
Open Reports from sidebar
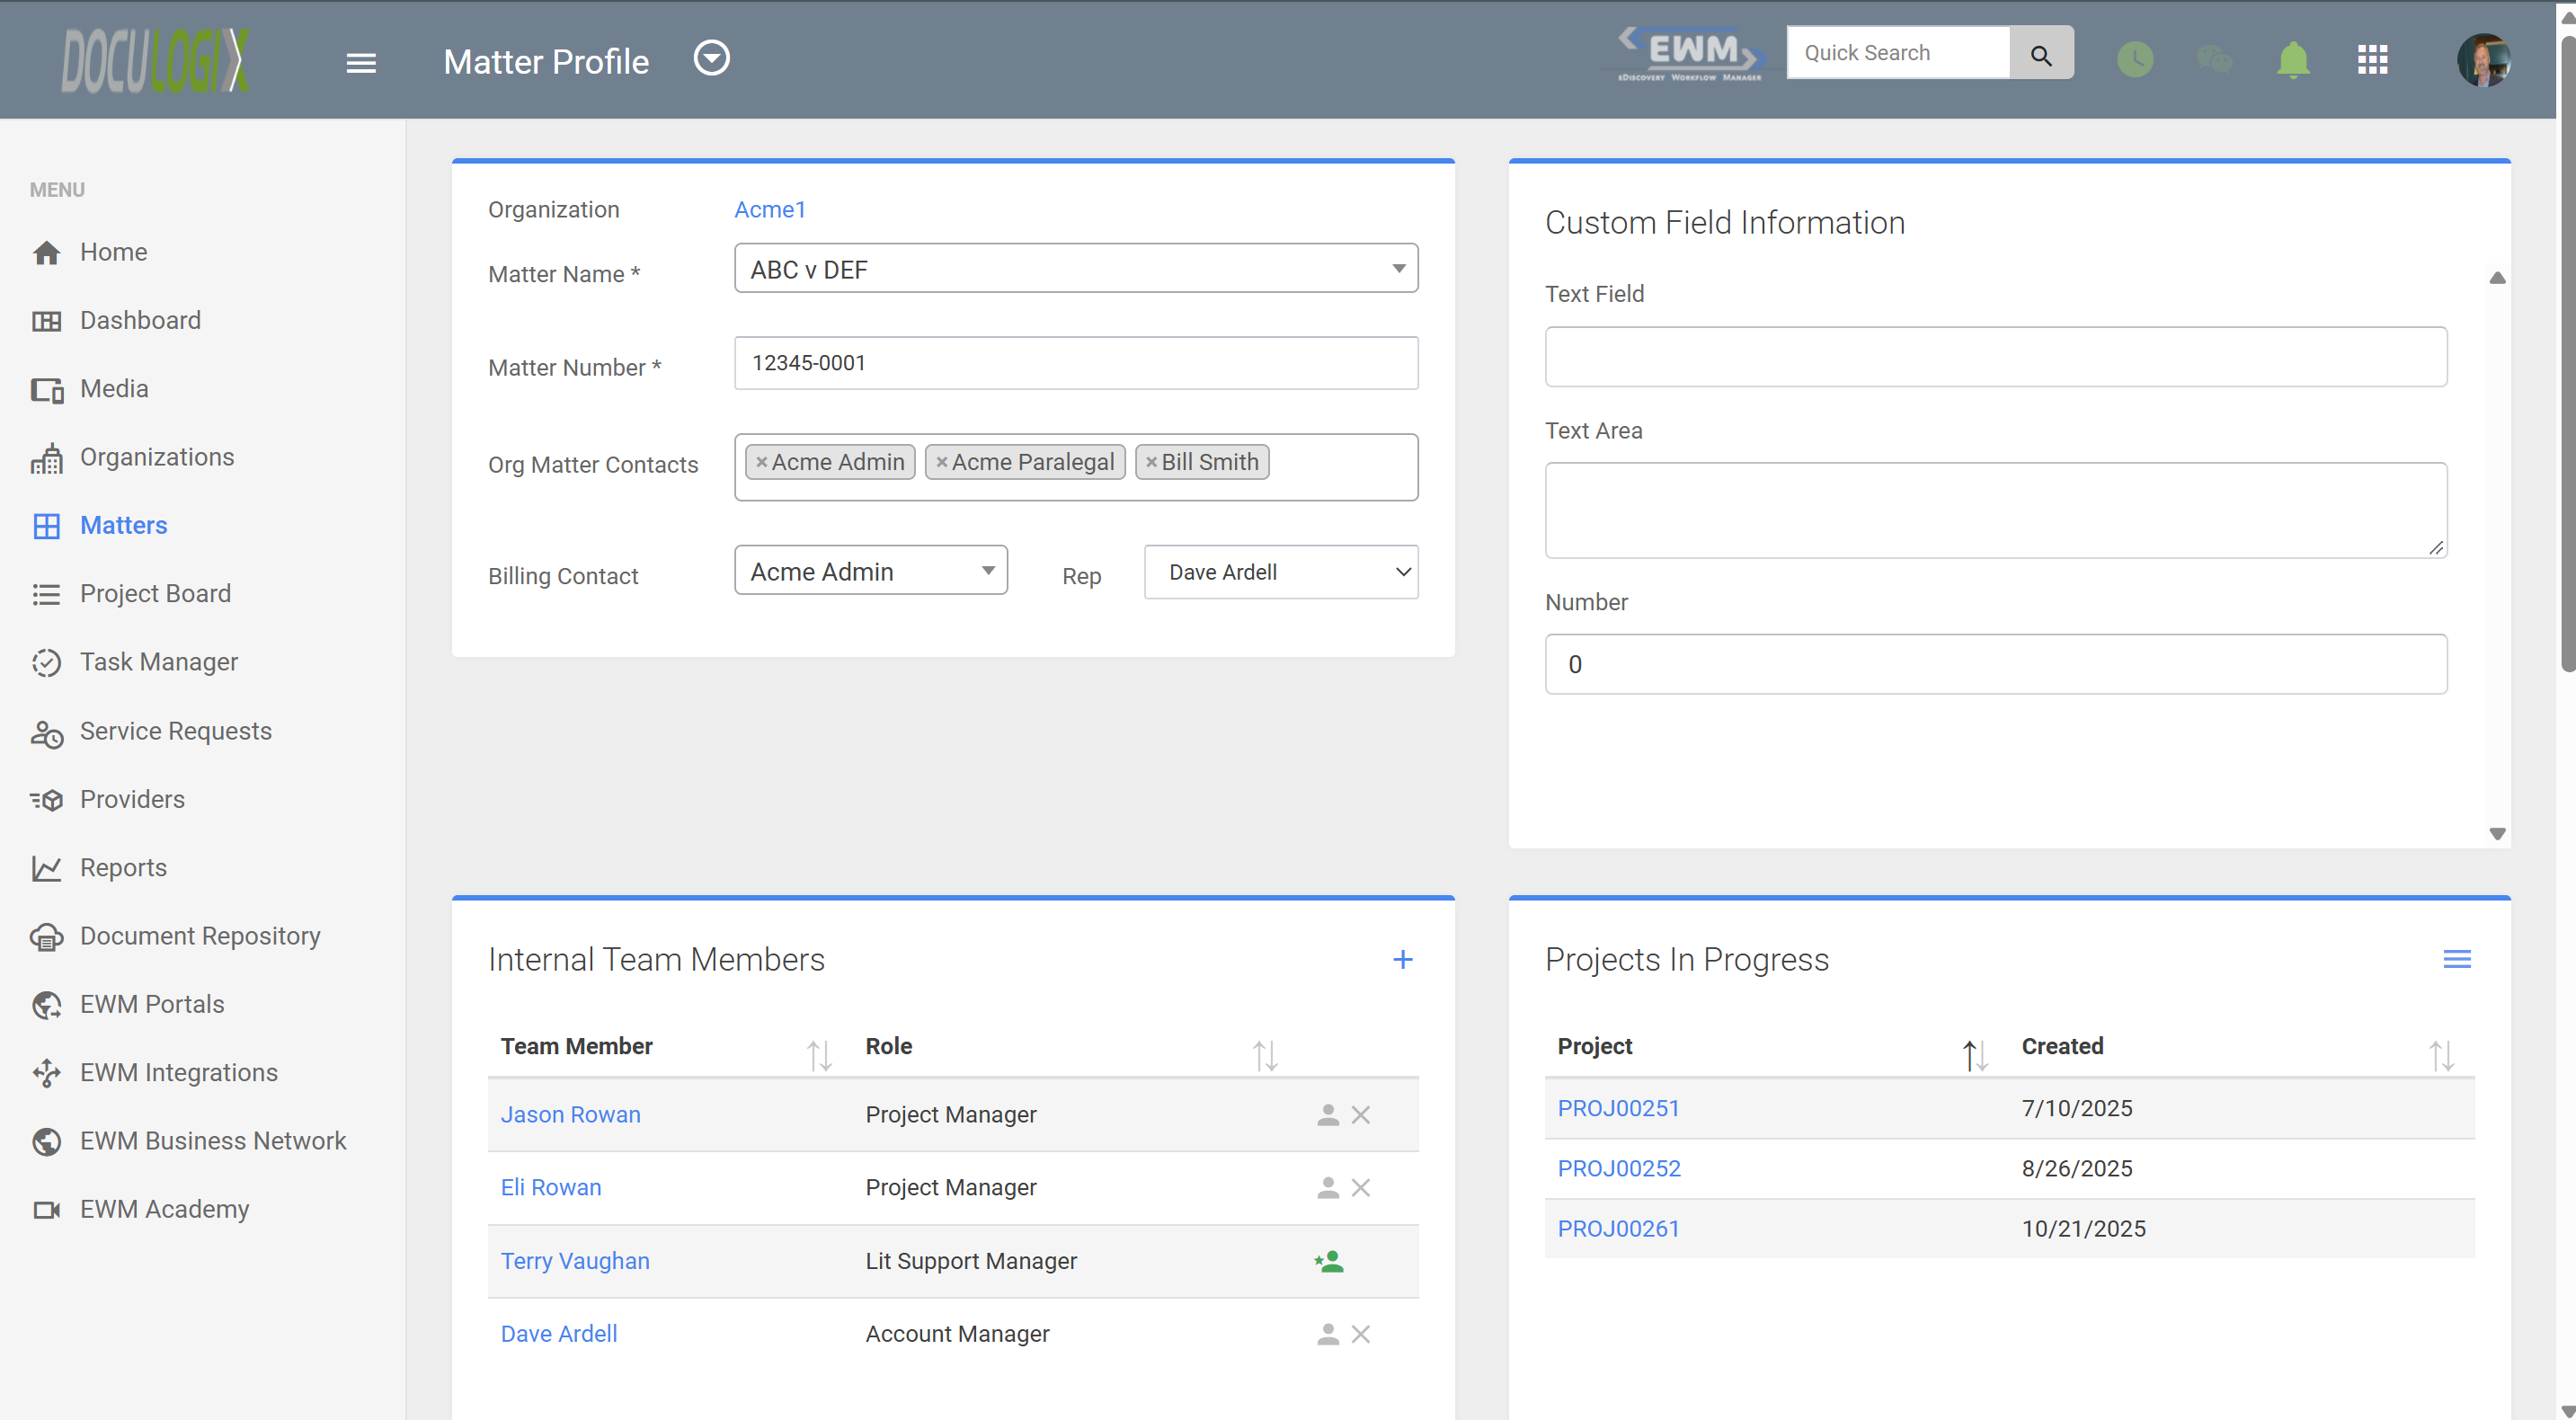tap(98, 868)
